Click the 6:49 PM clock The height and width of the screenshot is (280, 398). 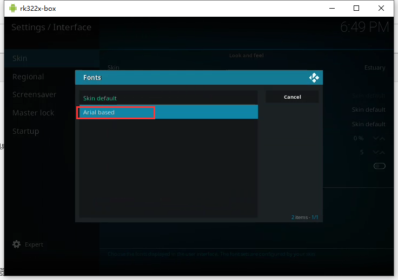(x=364, y=27)
